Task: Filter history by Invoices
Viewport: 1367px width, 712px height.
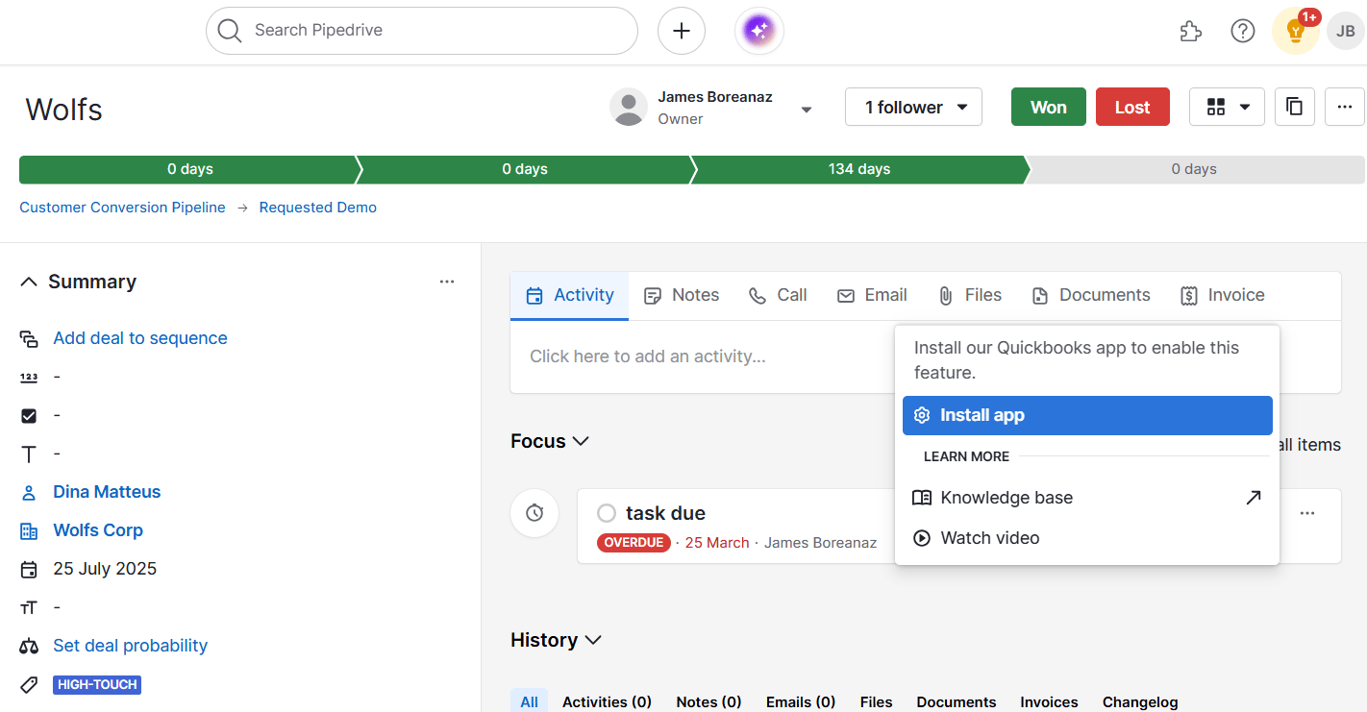Action: [1049, 701]
